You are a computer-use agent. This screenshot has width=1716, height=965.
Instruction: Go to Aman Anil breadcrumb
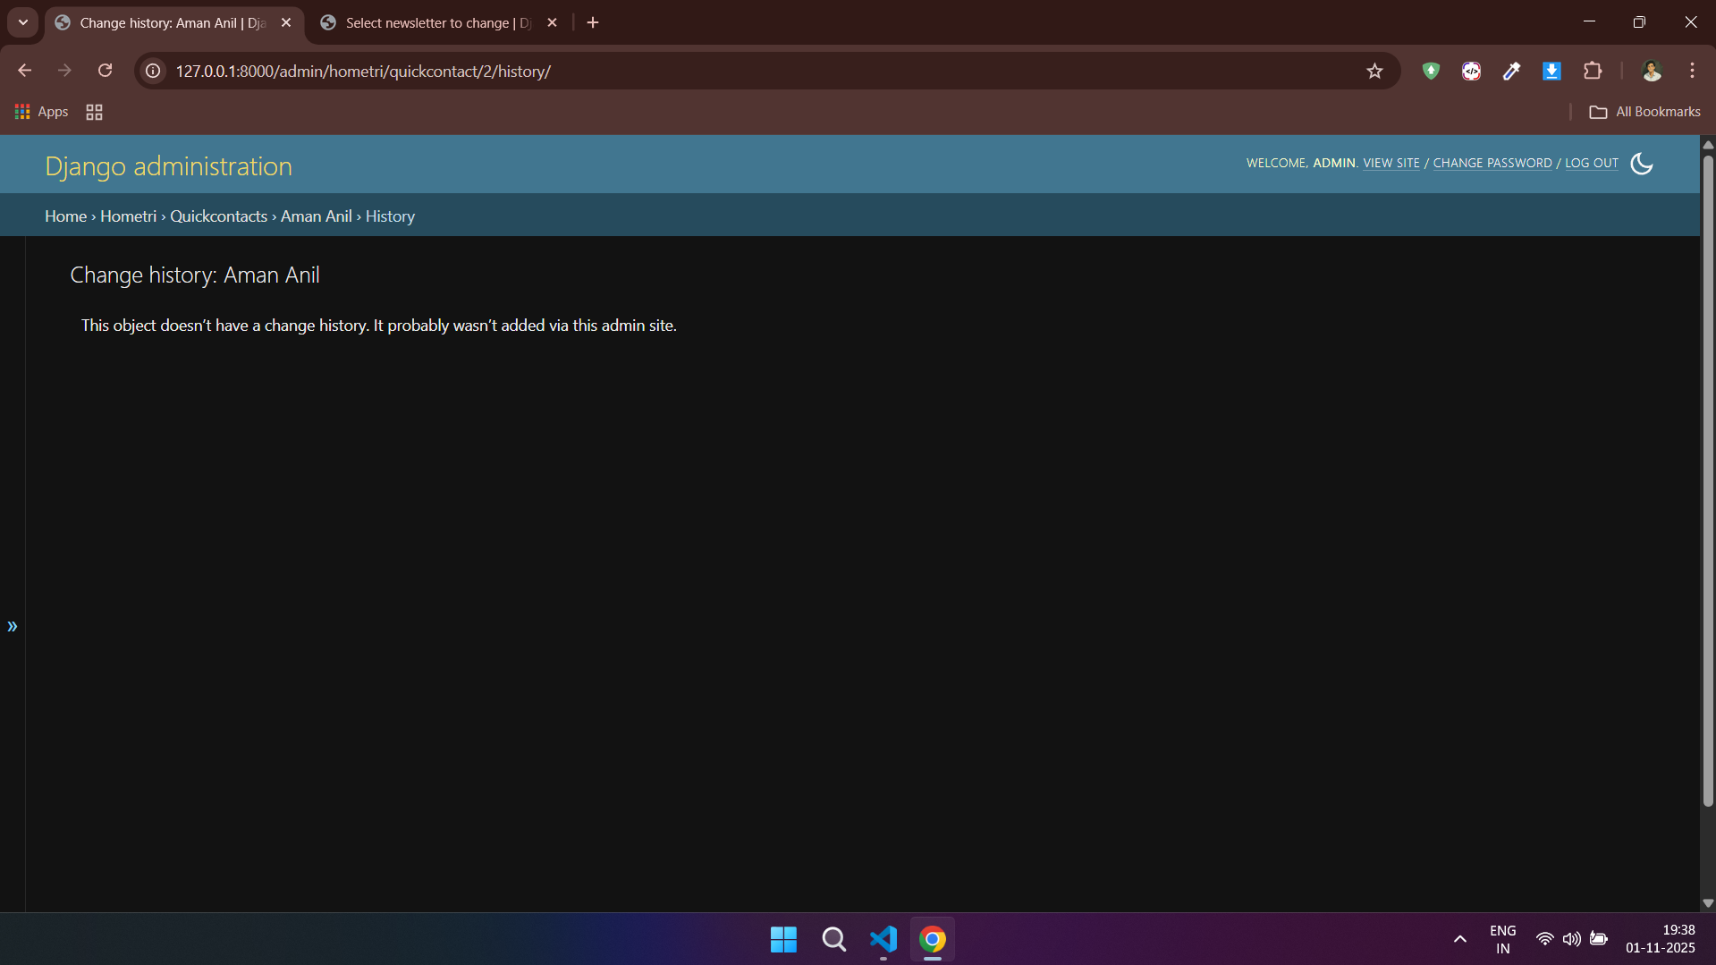tap(316, 216)
